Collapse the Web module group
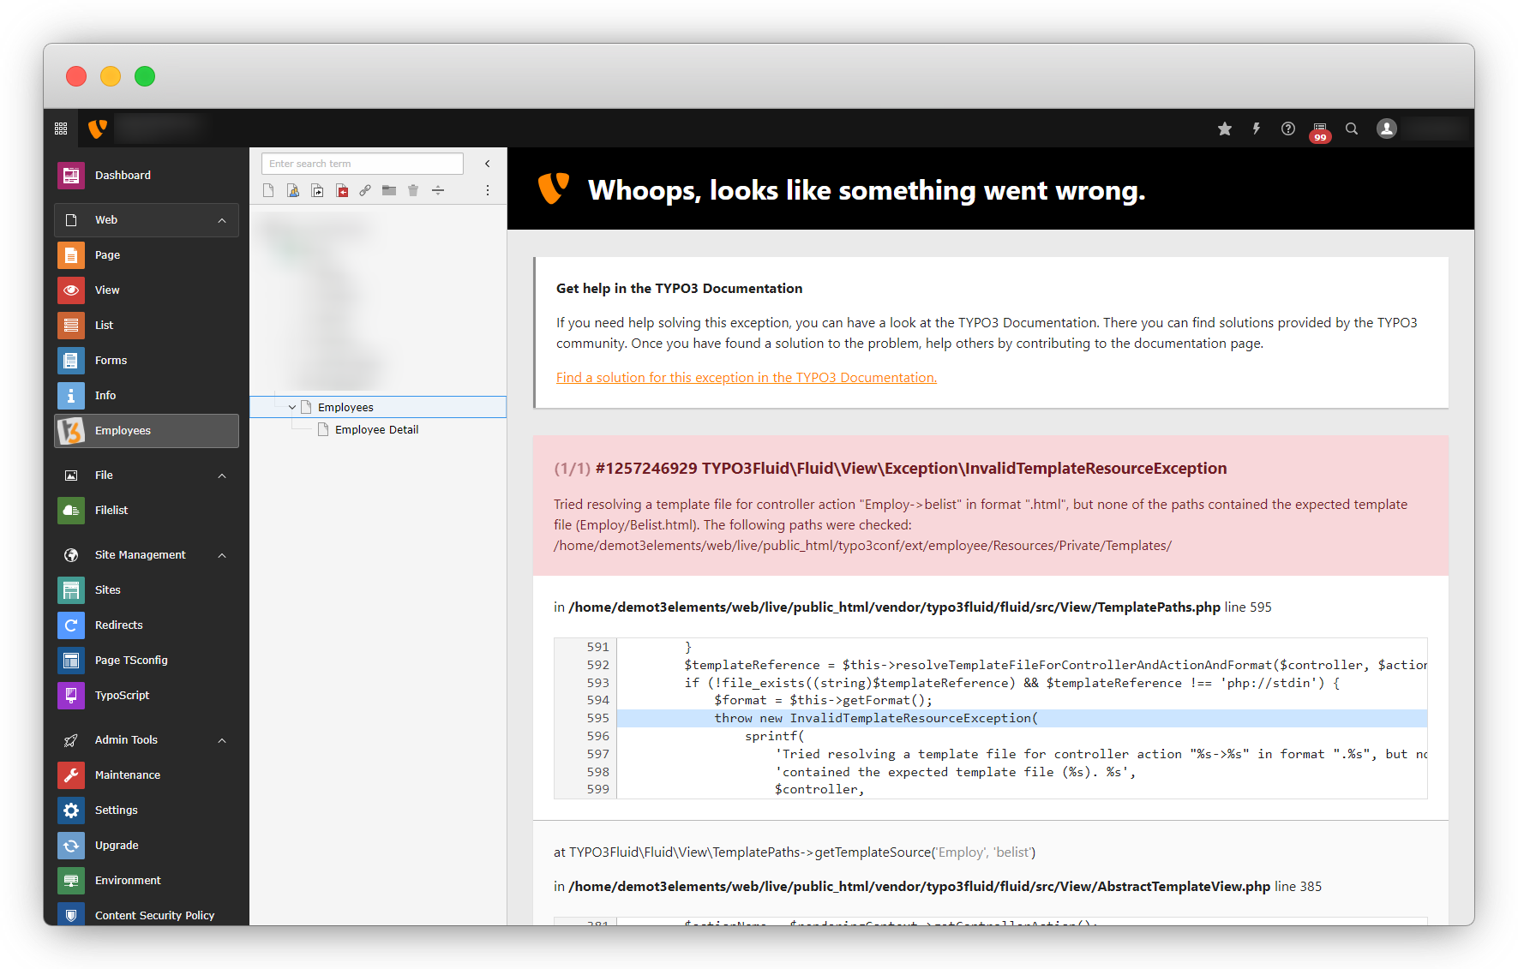The image size is (1518, 969). pyautogui.click(x=222, y=220)
